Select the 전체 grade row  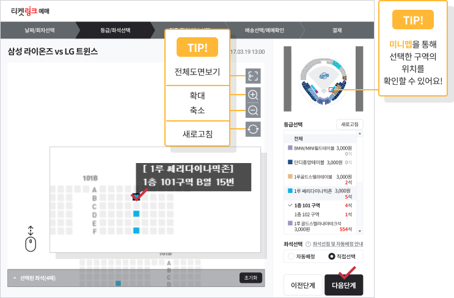[321, 139]
